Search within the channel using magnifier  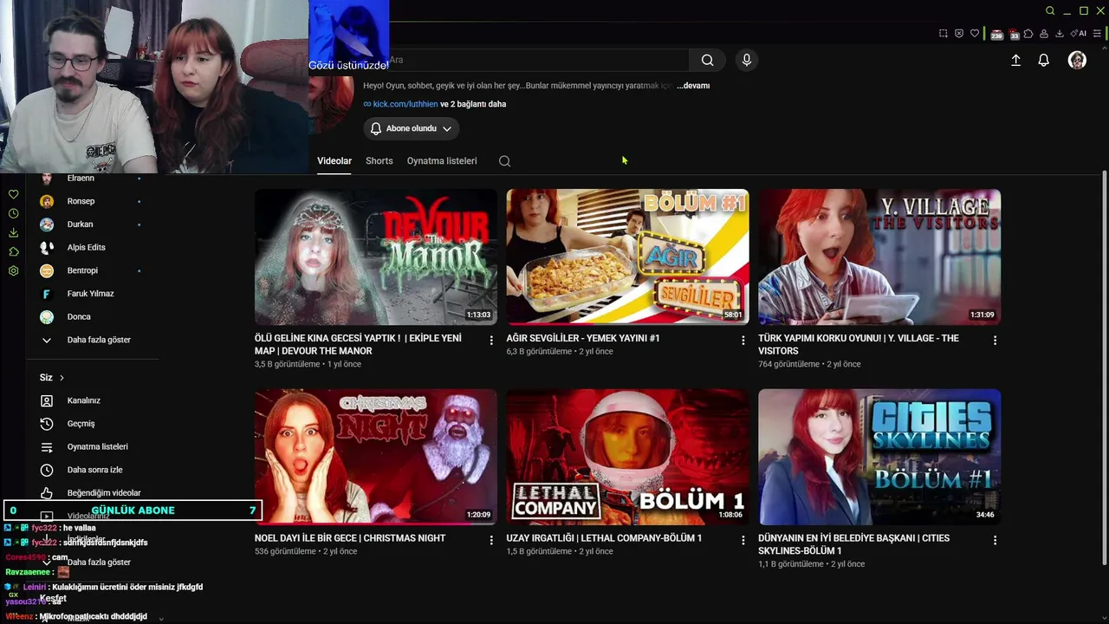(x=504, y=161)
